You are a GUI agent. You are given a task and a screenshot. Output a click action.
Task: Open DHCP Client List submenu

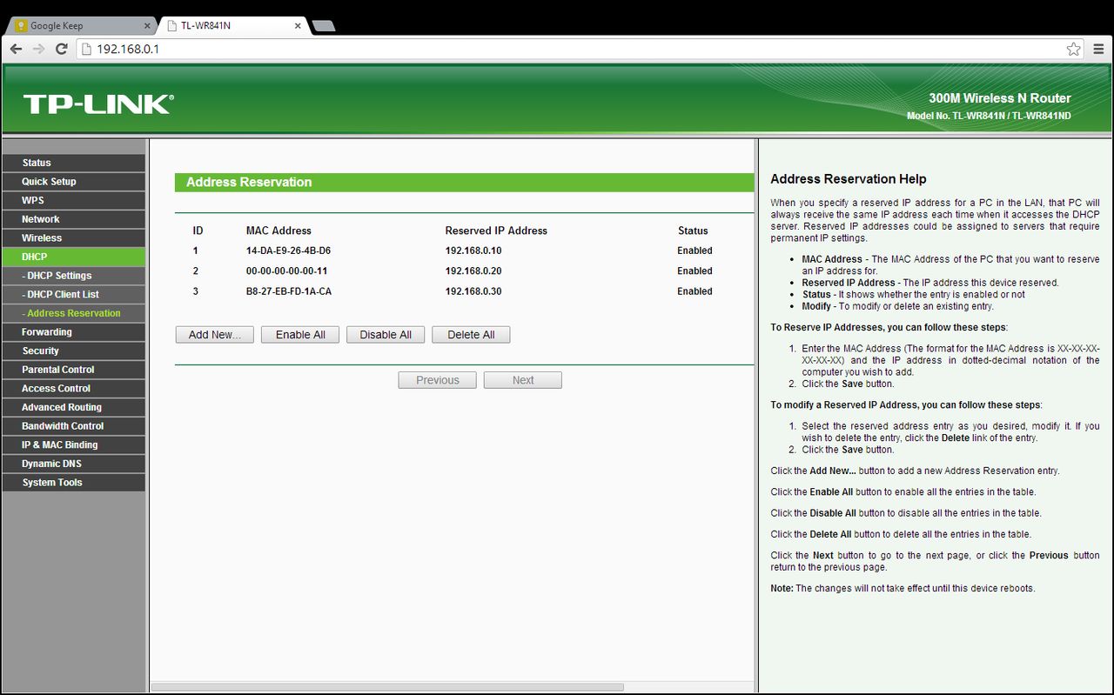[73, 294]
